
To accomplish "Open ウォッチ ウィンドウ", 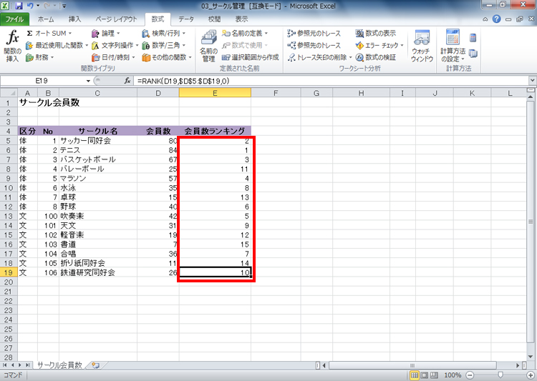I will 422,46.
